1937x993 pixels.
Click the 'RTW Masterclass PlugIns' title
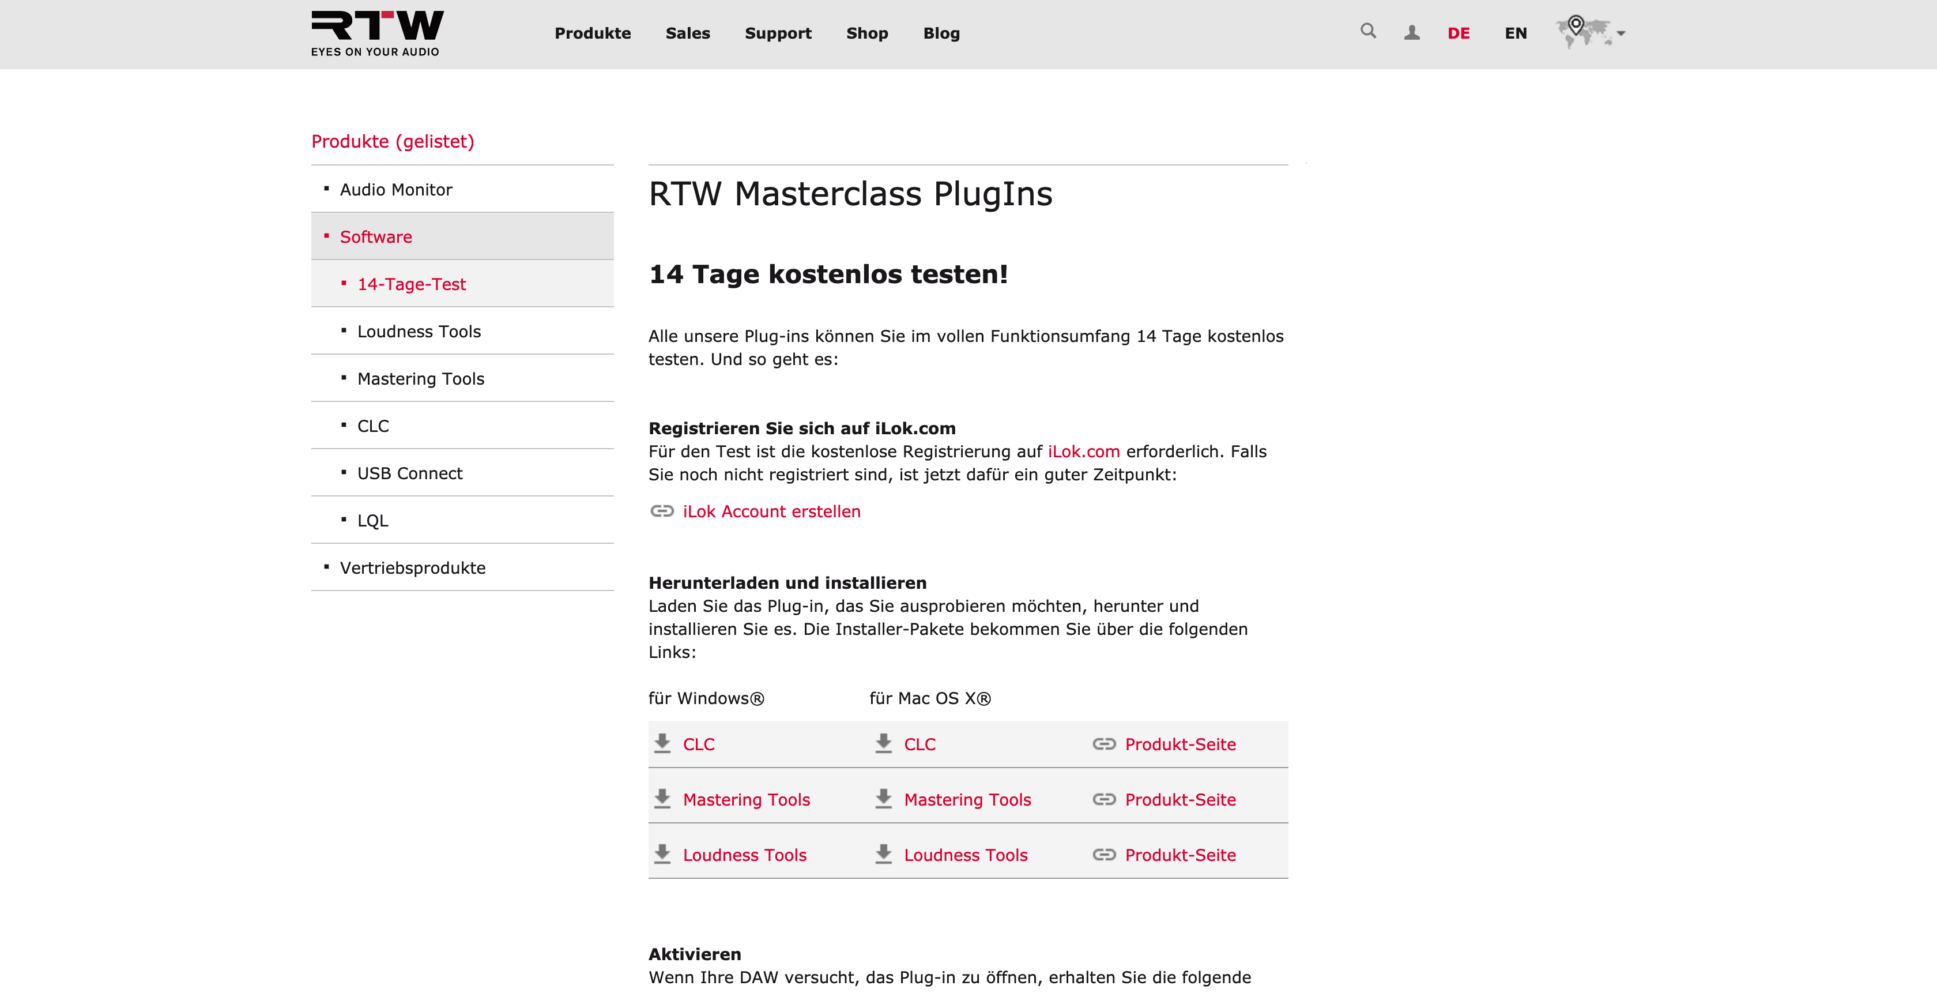[x=850, y=194]
